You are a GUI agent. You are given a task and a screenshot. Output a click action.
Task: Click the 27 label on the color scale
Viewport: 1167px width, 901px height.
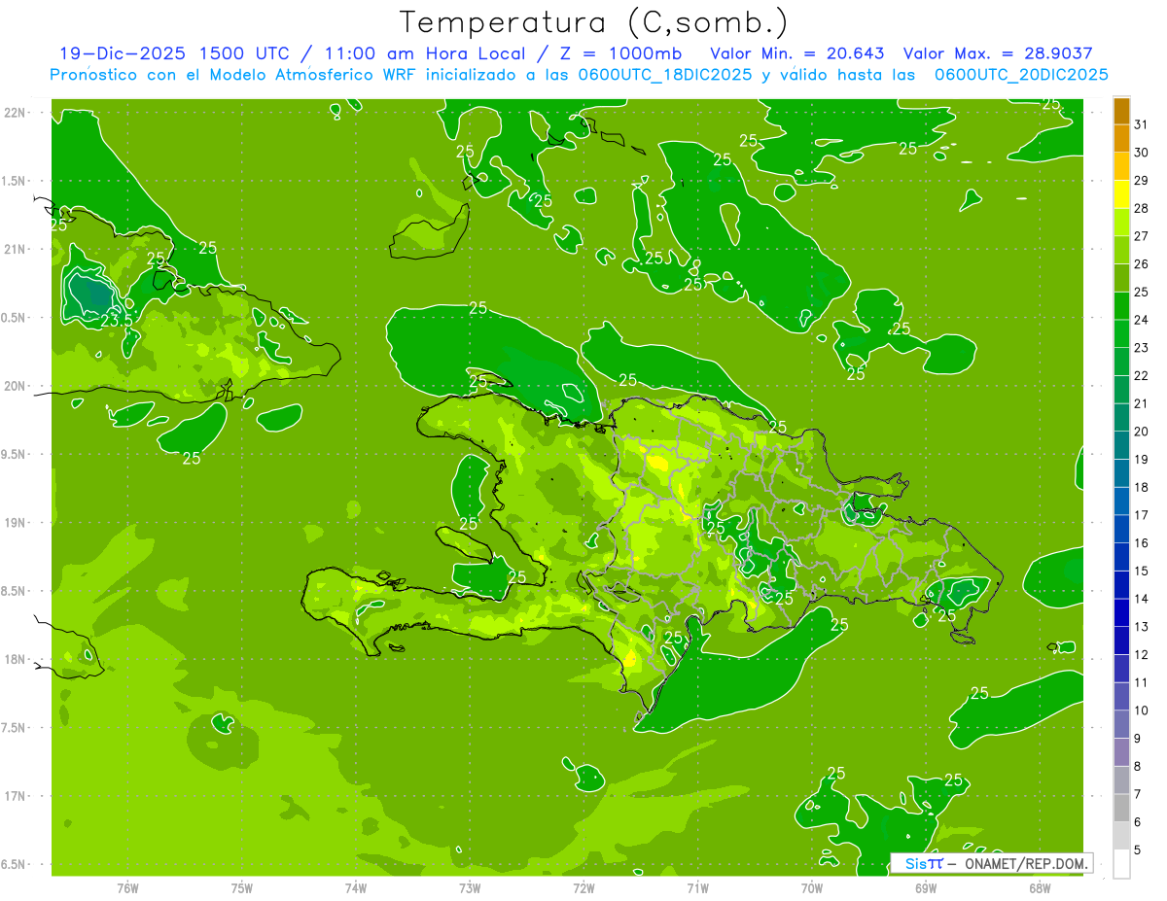[x=1142, y=236]
